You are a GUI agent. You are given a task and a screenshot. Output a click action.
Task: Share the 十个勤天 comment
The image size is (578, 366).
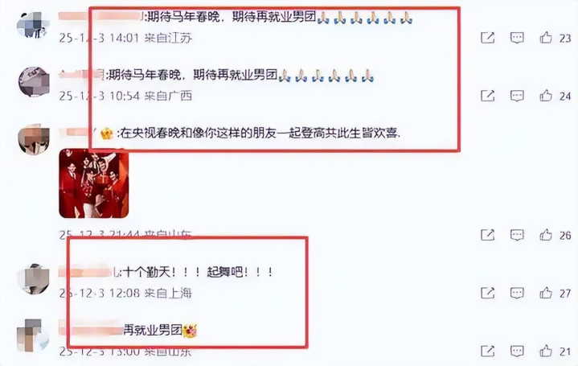[x=488, y=293]
